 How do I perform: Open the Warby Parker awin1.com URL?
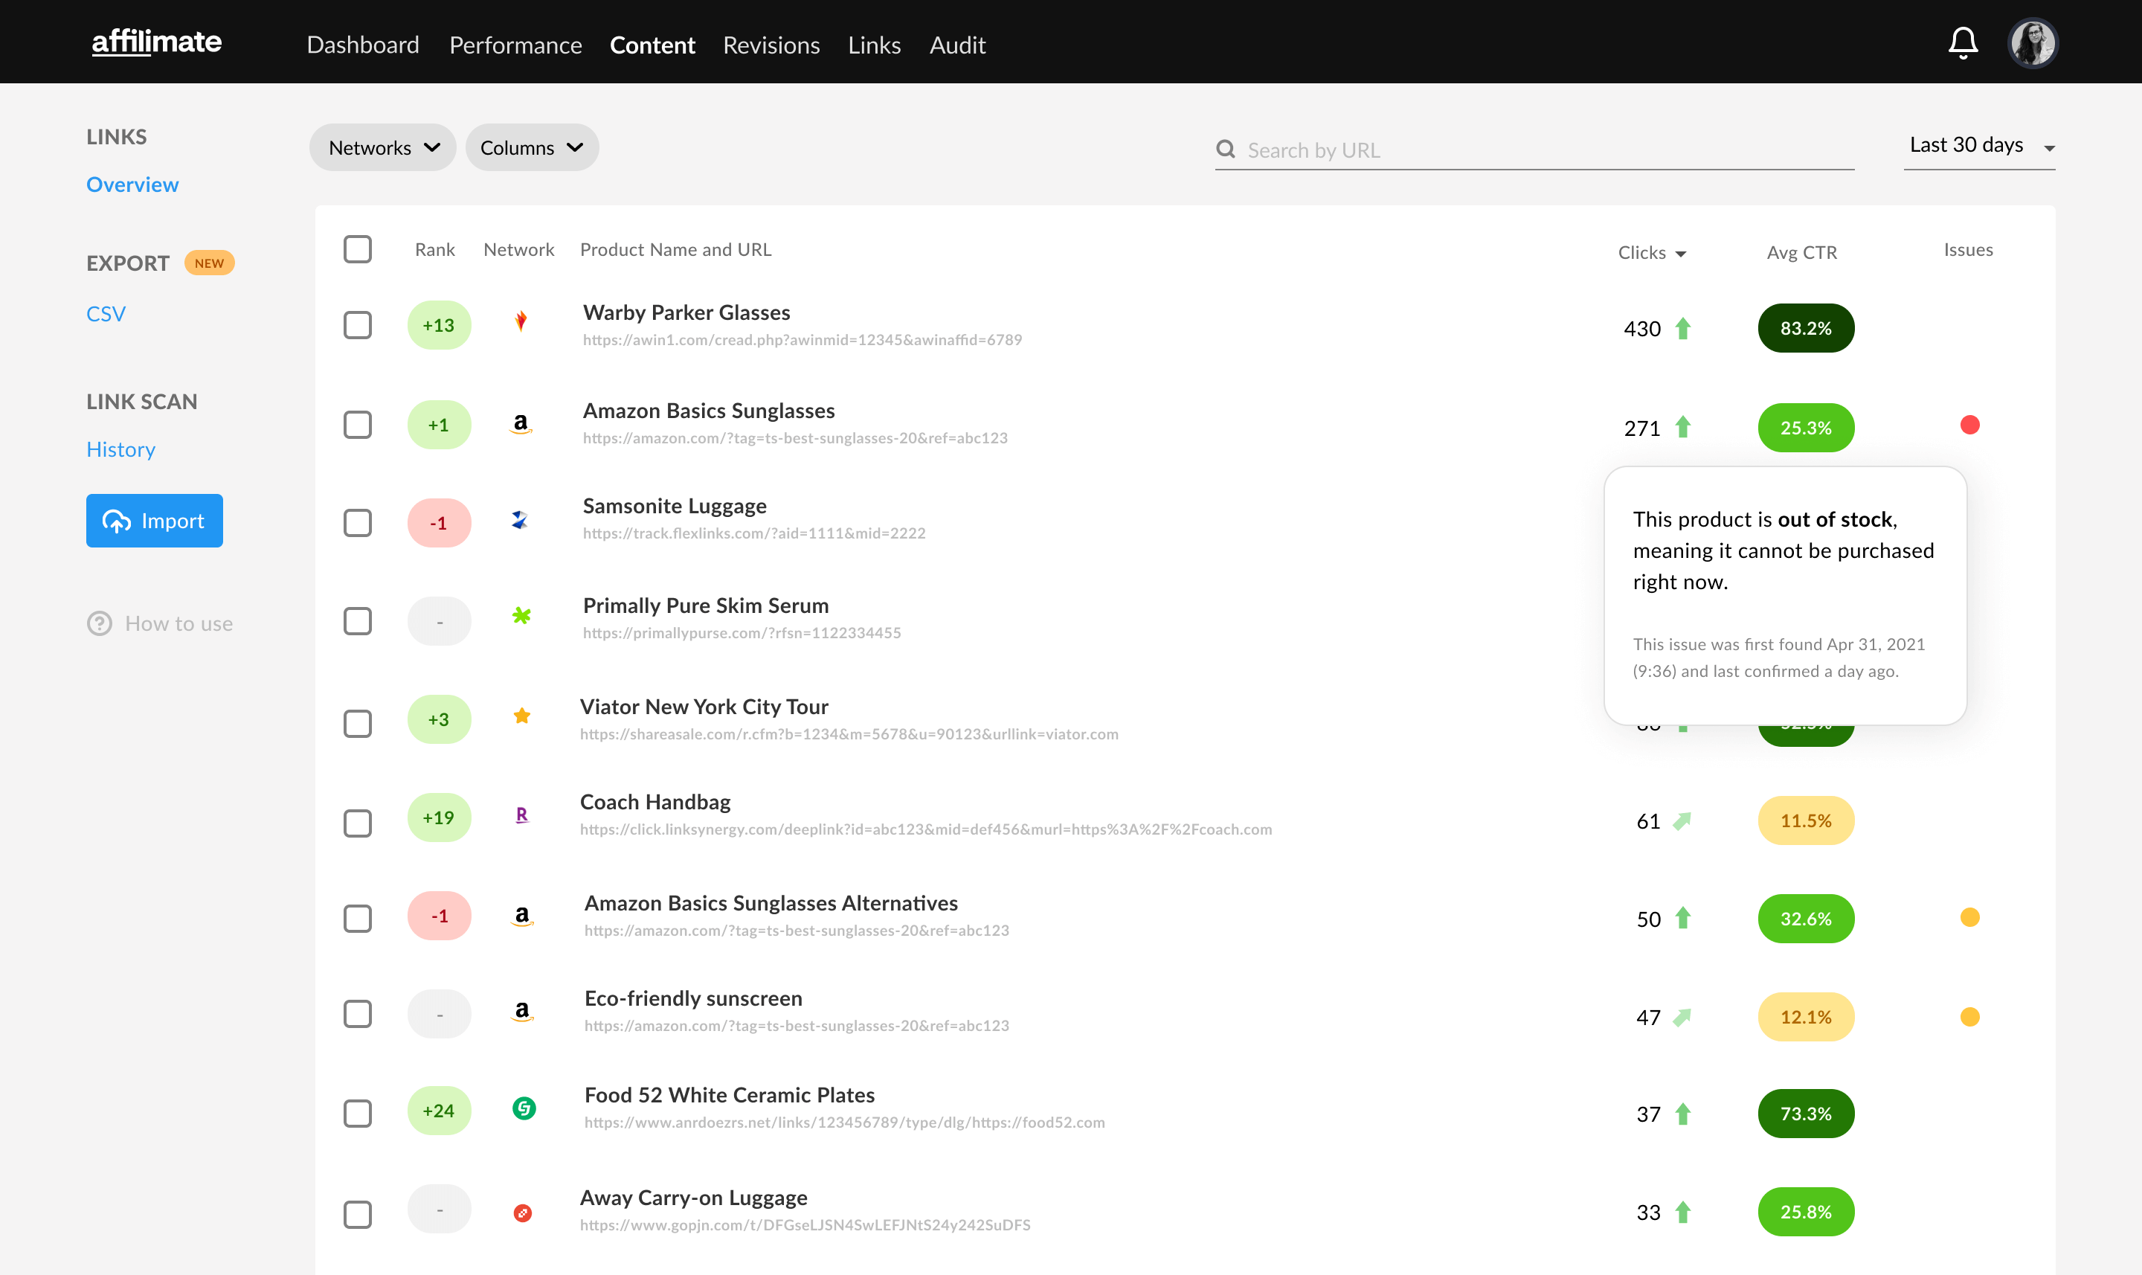pos(803,339)
